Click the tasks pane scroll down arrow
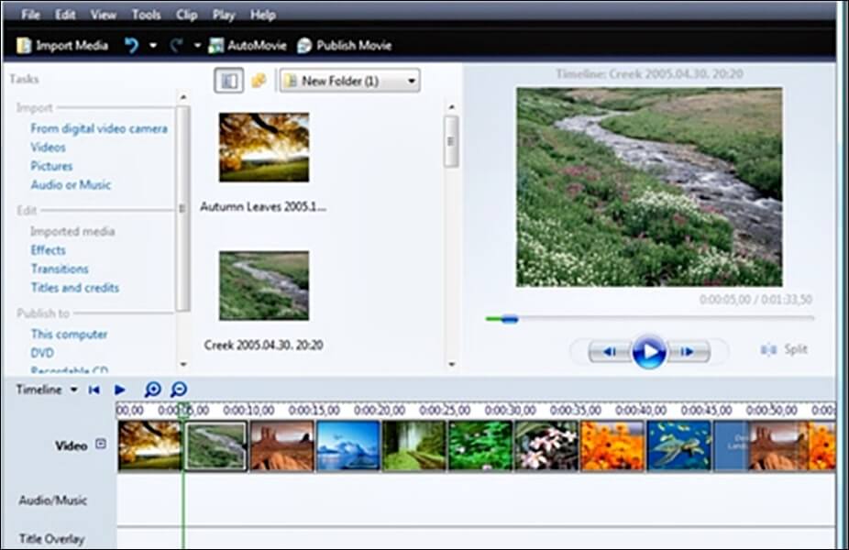This screenshot has height=550, width=849. coord(183,364)
